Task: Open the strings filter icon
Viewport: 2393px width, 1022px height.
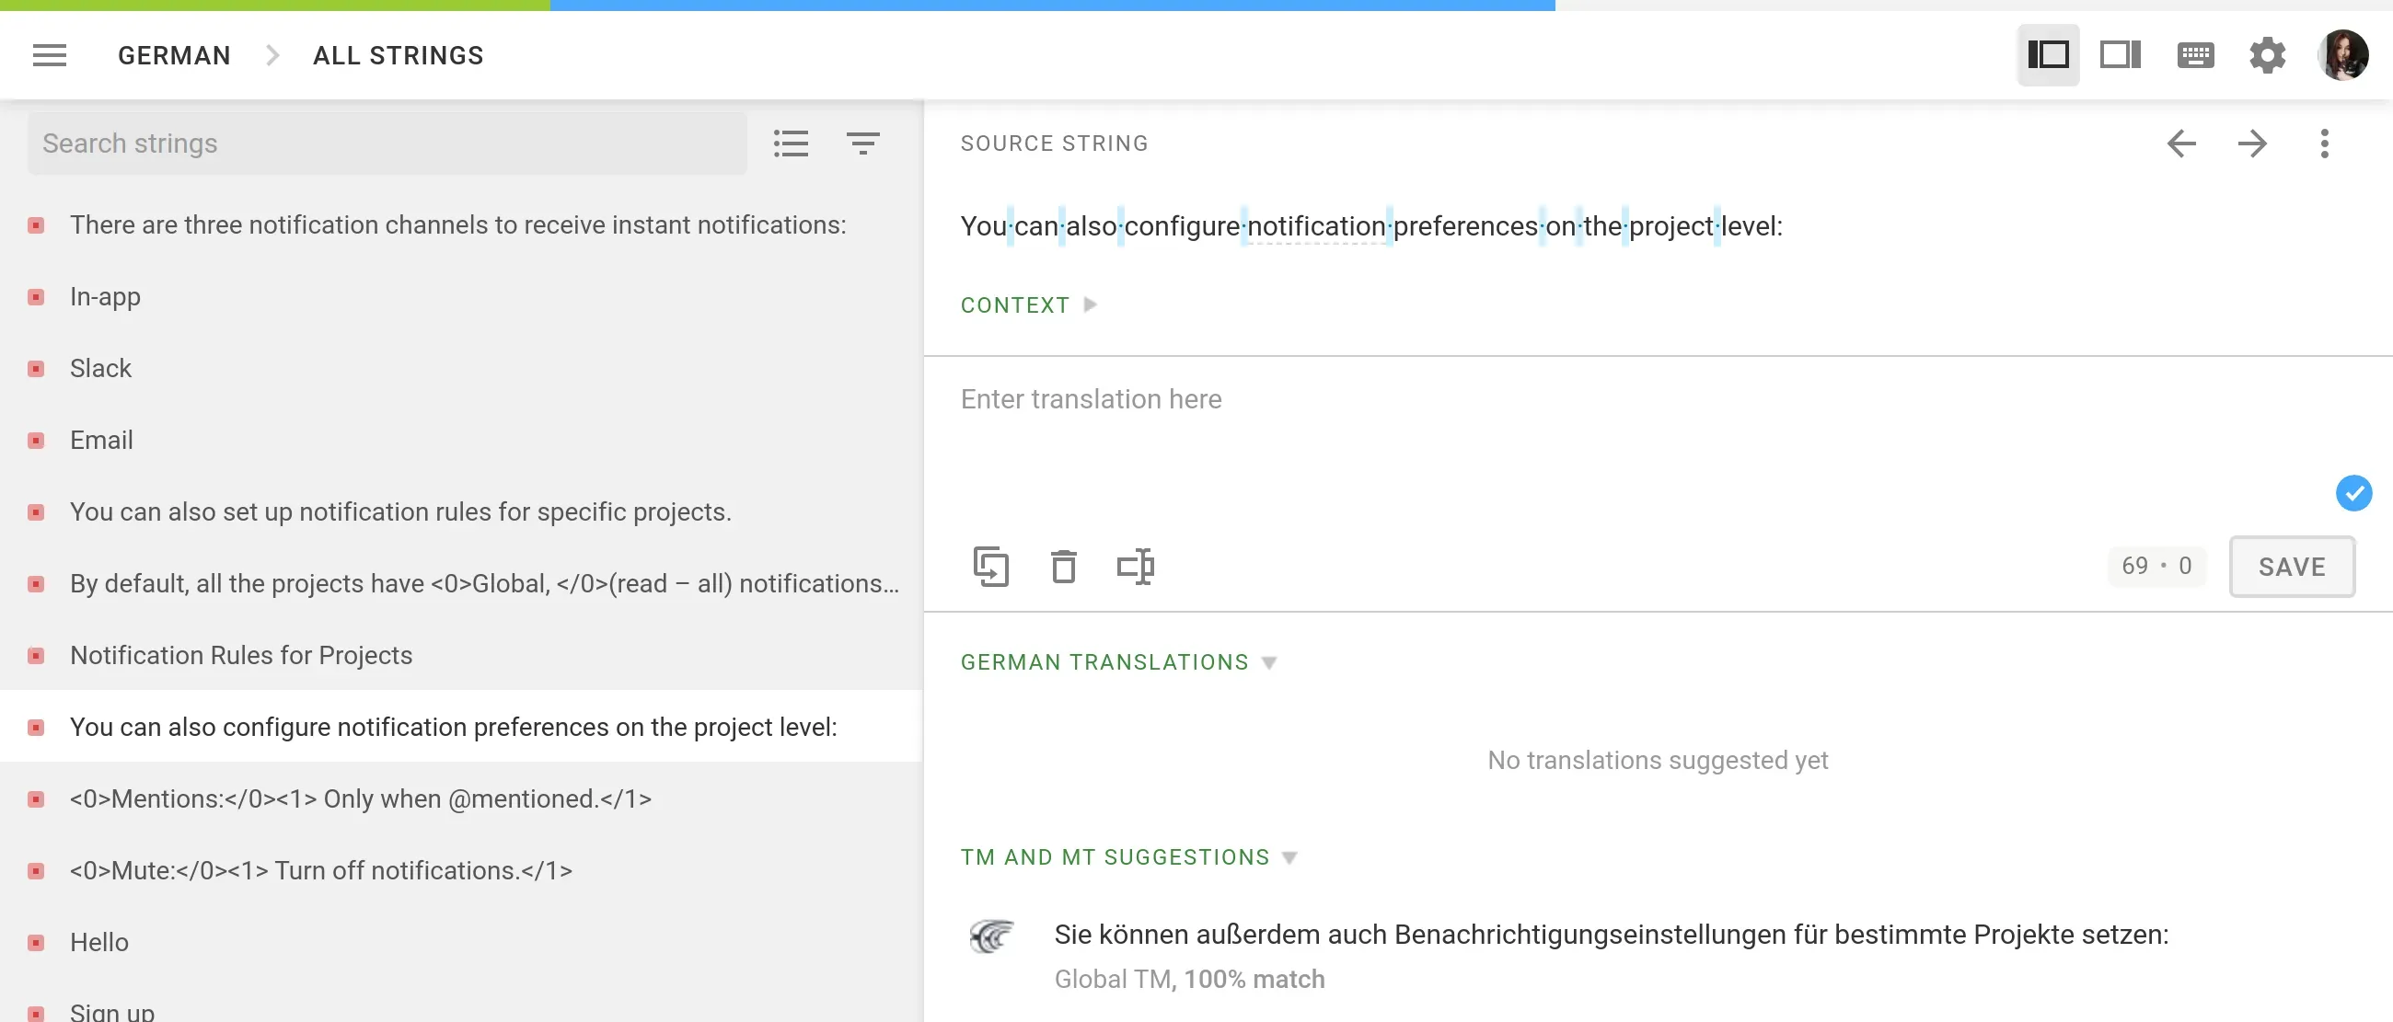Action: pyautogui.click(x=862, y=143)
